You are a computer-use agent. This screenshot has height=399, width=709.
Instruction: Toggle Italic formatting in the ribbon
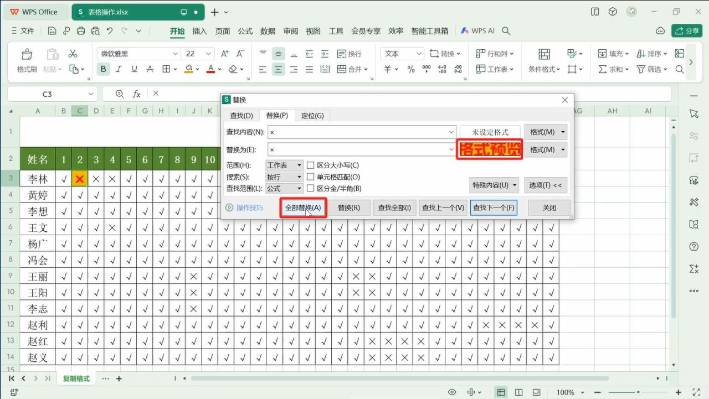tap(119, 69)
